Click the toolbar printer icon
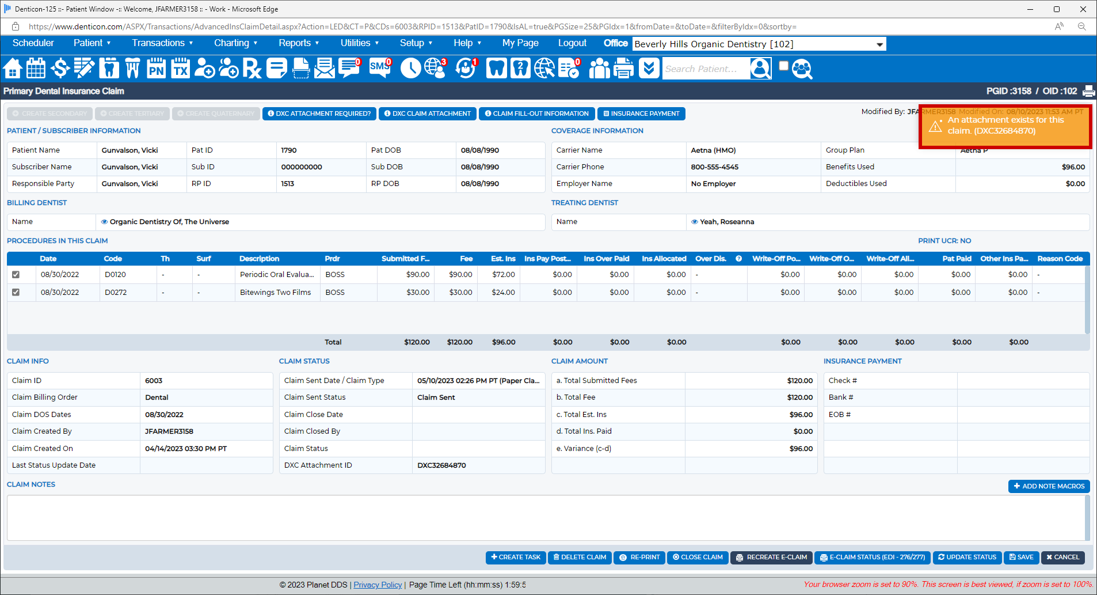Screen dimensions: 1097x595 [623, 69]
